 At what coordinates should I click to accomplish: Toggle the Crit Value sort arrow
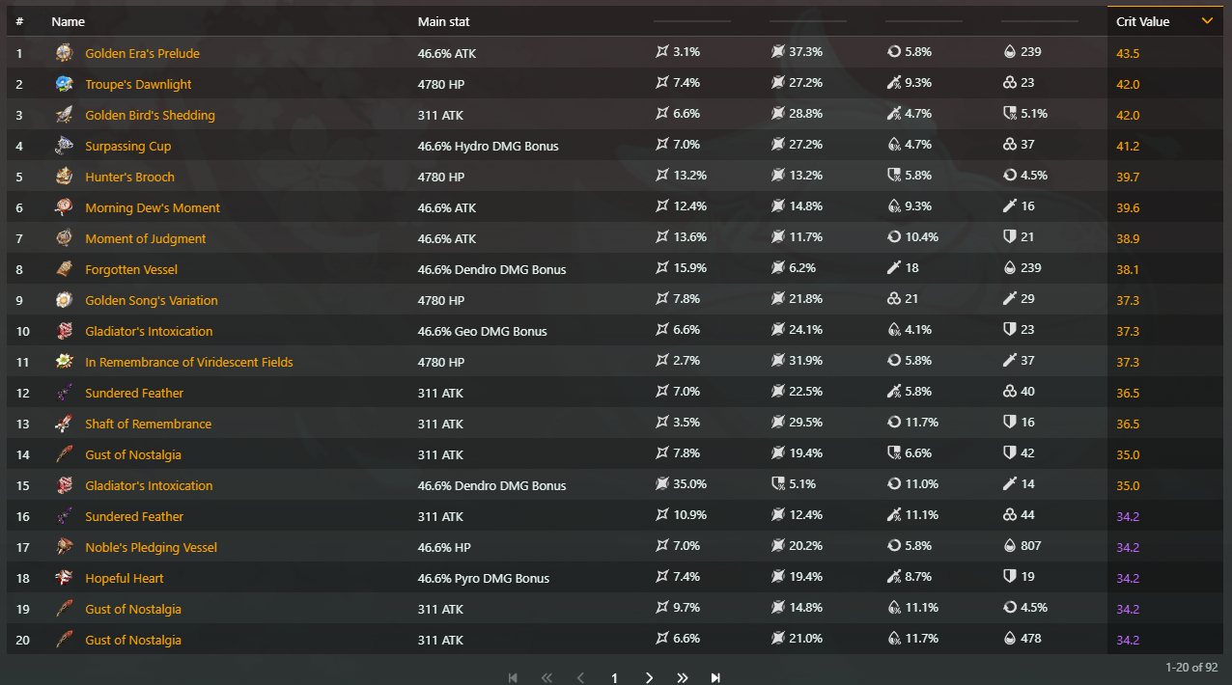point(1207,21)
